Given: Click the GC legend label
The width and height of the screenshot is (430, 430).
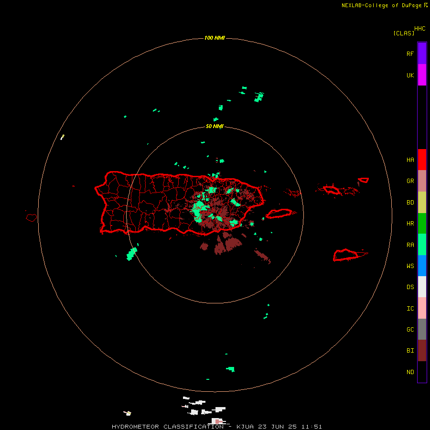Looking at the screenshot, I should pyautogui.click(x=410, y=330).
